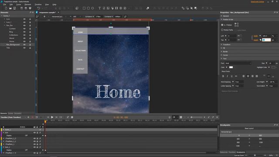
Task: Collapse the Nav_Bar tree node
Action: [x=5, y=25]
